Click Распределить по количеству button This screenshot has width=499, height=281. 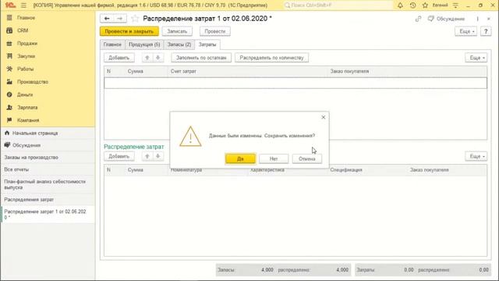click(x=272, y=58)
